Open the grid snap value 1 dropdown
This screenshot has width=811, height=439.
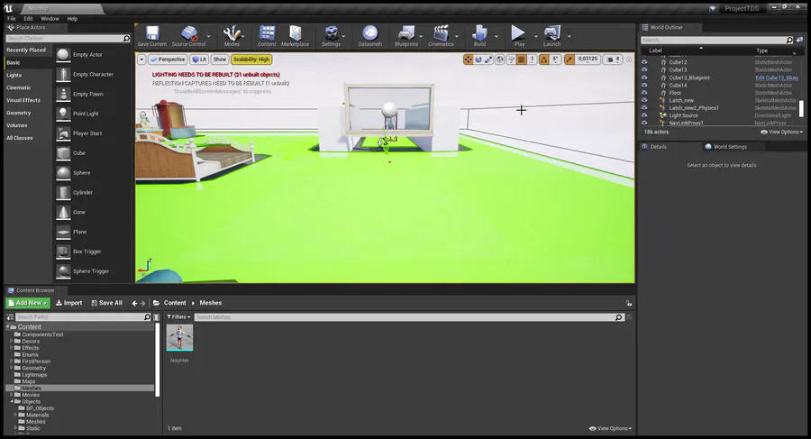point(532,59)
